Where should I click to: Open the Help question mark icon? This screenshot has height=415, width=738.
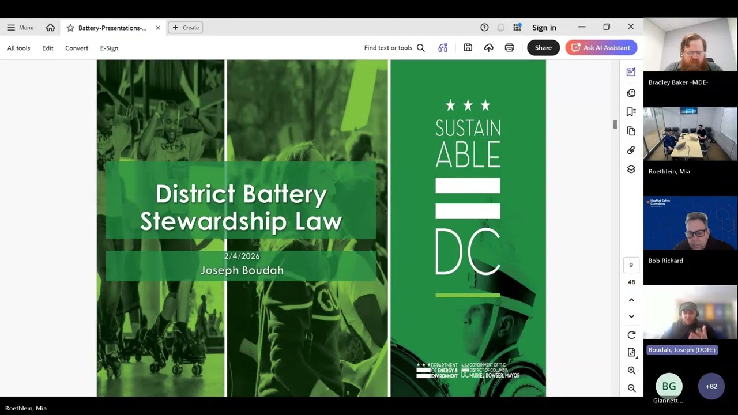click(484, 28)
